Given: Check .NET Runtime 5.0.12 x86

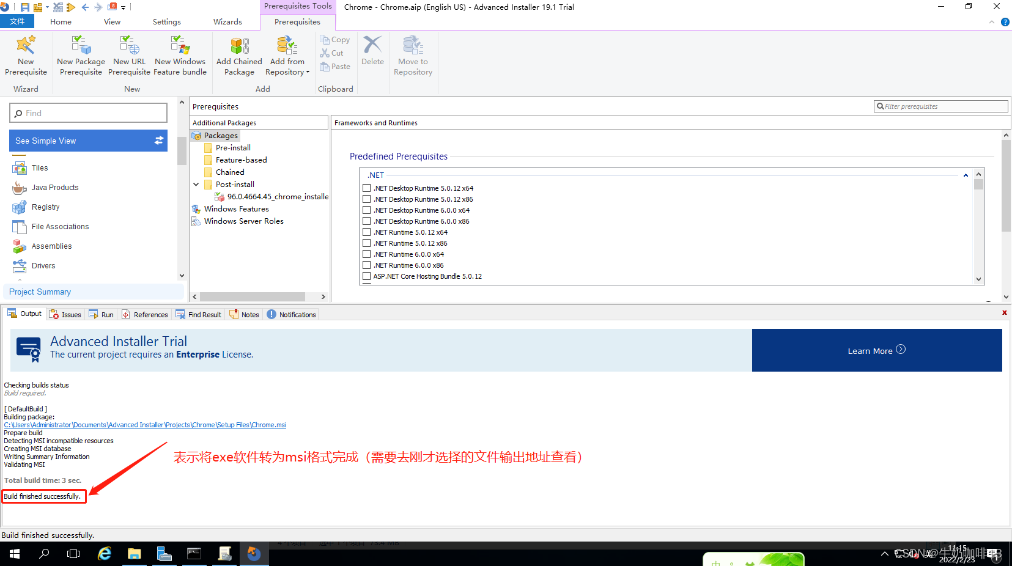Looking at the screenshot, I should (367, 243).
